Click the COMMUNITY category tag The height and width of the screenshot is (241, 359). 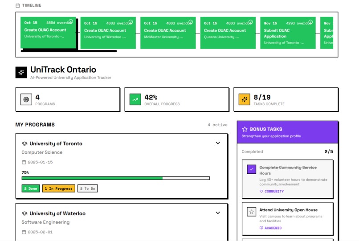click(x=274, y=191)
